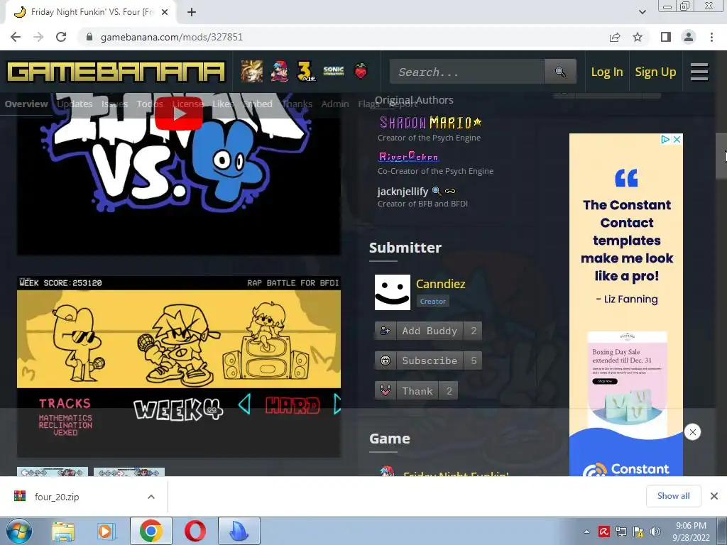Click the GameBanana logo
727x545 pixels.
click(x=116, y=72)
